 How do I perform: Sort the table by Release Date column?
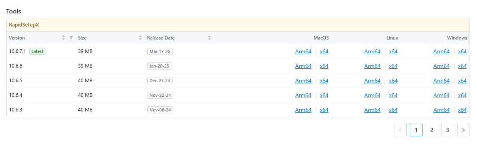209,38
